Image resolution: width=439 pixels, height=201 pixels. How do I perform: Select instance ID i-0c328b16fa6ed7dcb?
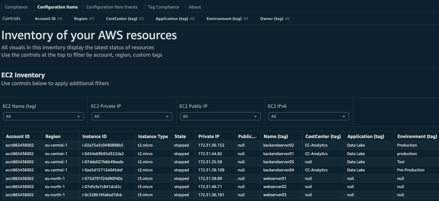[102, 195]
